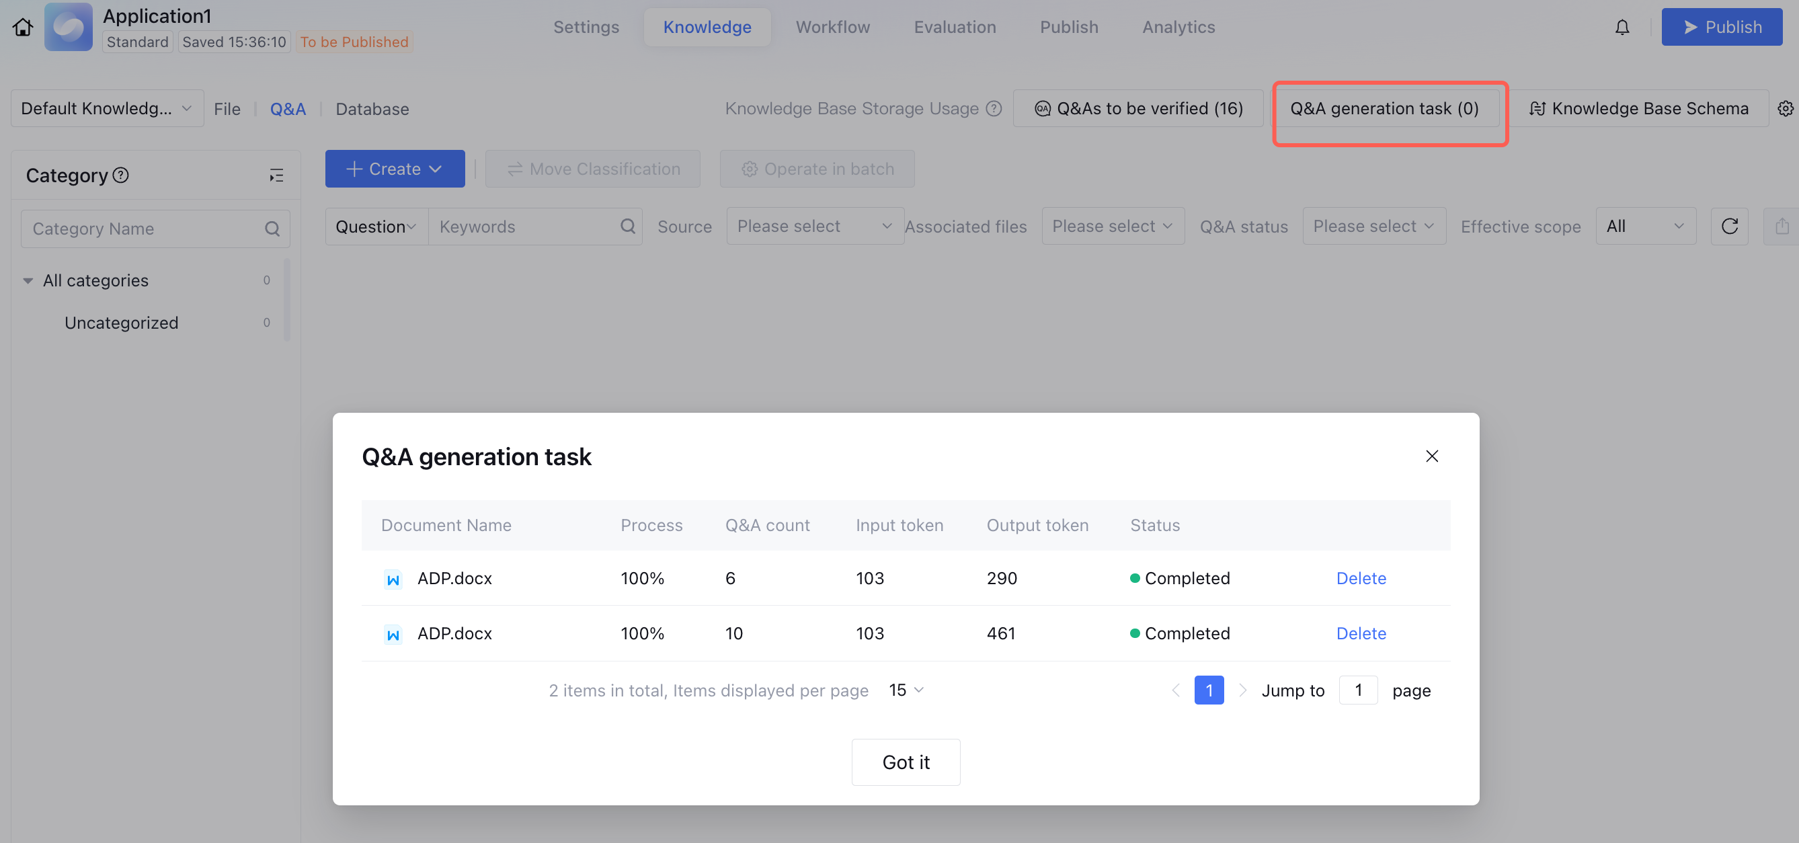Click the Got it button
1799x843 pixels.
point(905,762)
